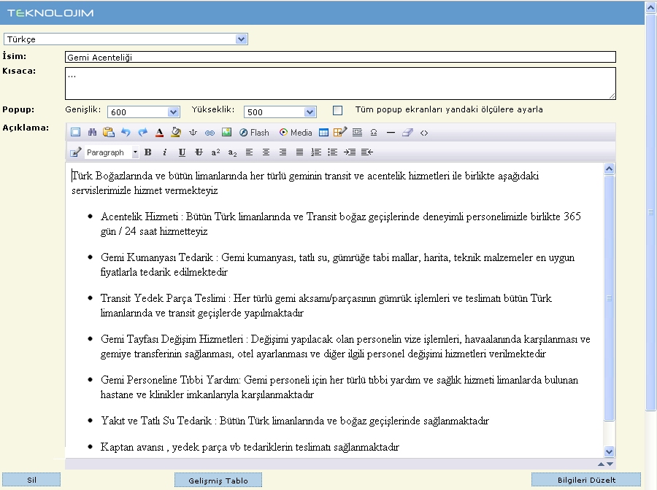Click the Bilgileri Düzelt button
Viewport: 657px width, 490px height.
[x=586, y=480]
